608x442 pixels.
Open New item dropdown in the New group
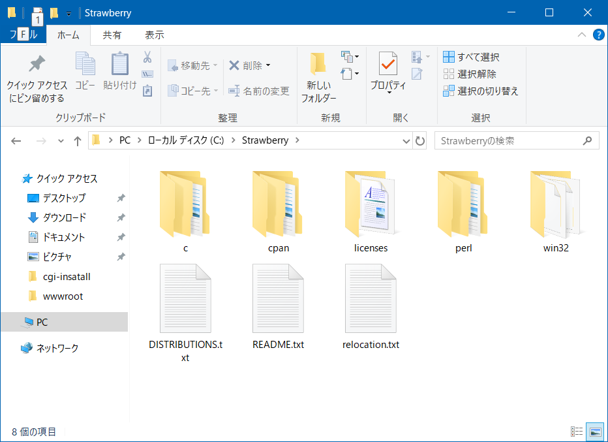click(350, 57)
